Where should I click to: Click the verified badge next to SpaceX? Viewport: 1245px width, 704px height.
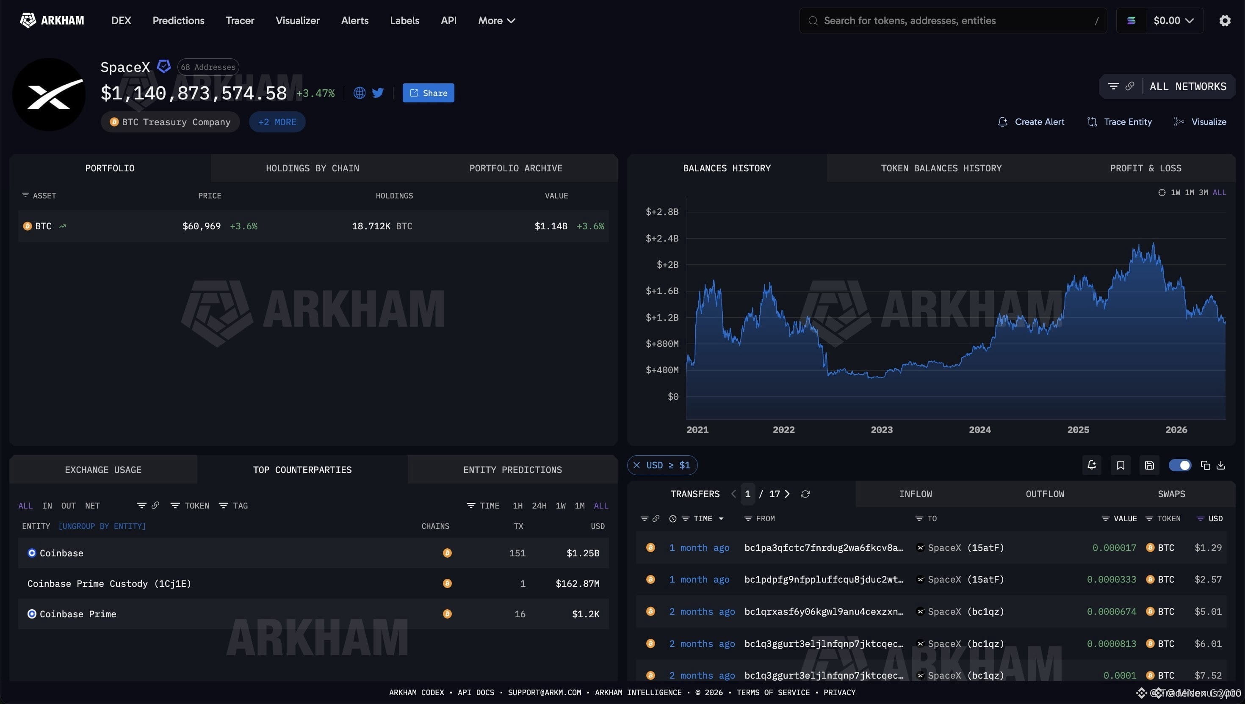point(164,66)
